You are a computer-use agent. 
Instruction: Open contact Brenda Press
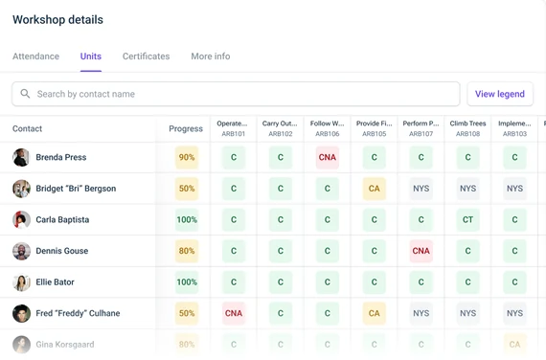[x=61, y=157]
